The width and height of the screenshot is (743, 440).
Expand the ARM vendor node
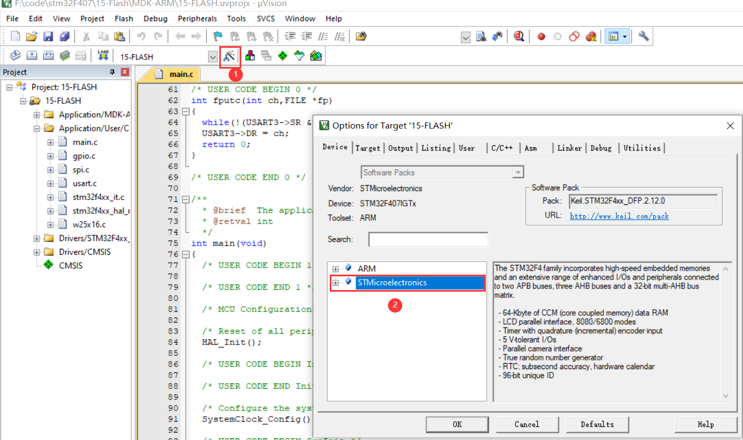click(x=335, y=269)
